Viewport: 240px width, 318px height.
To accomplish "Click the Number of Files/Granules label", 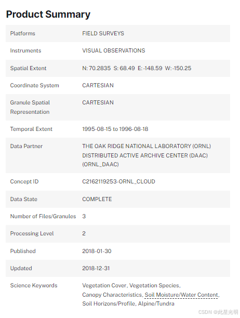I will pos(43,216).
